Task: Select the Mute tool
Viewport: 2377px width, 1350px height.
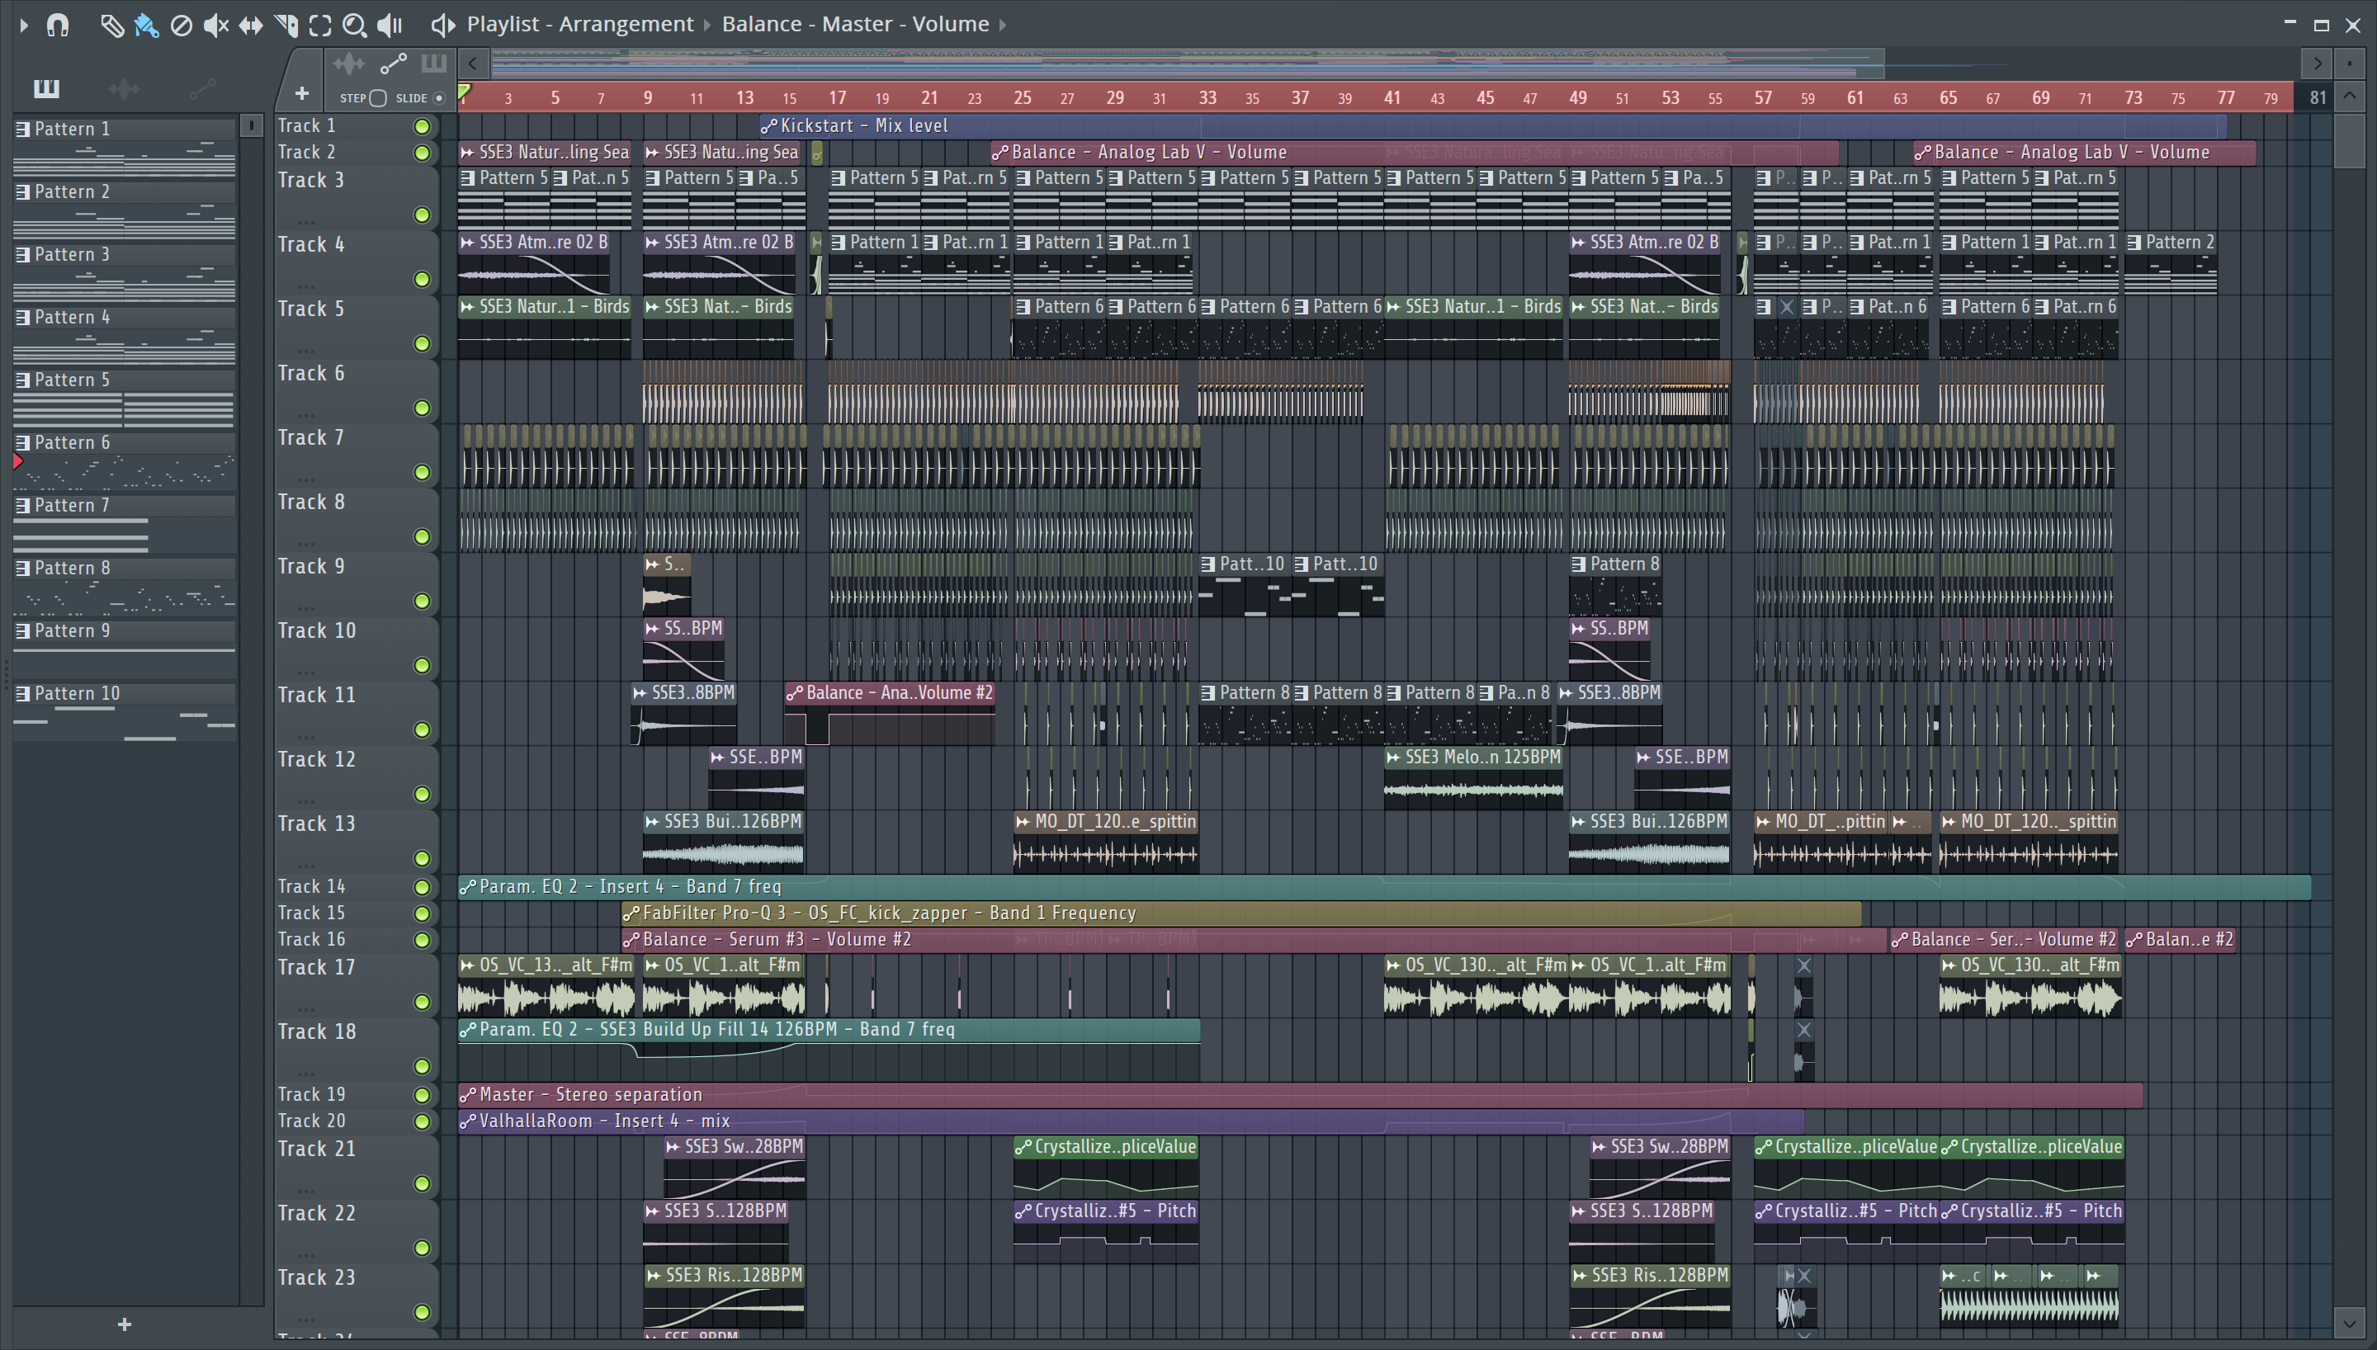Action: (x=216, y=25)
